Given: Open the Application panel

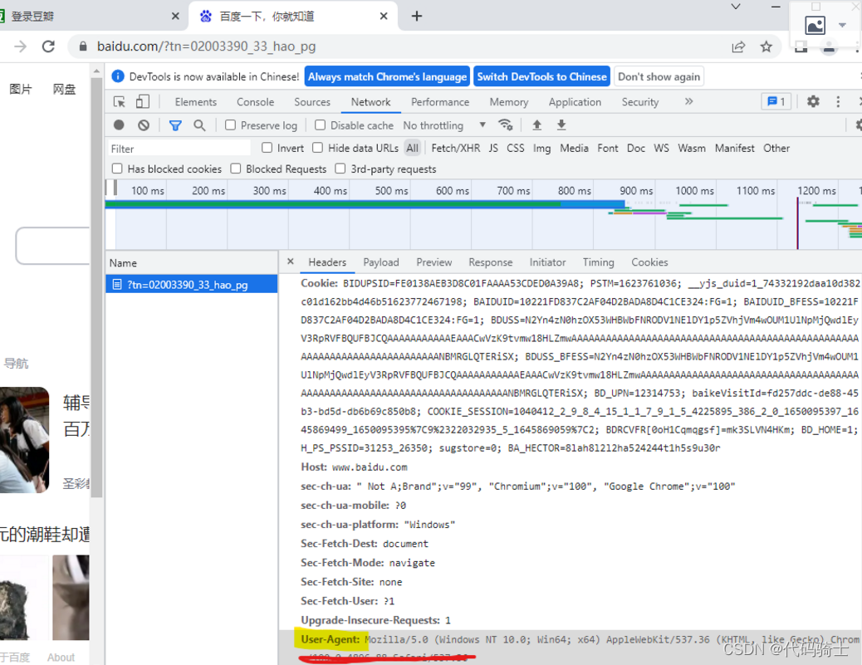Looking at the screenshot, I should click(x=575, y=102).
